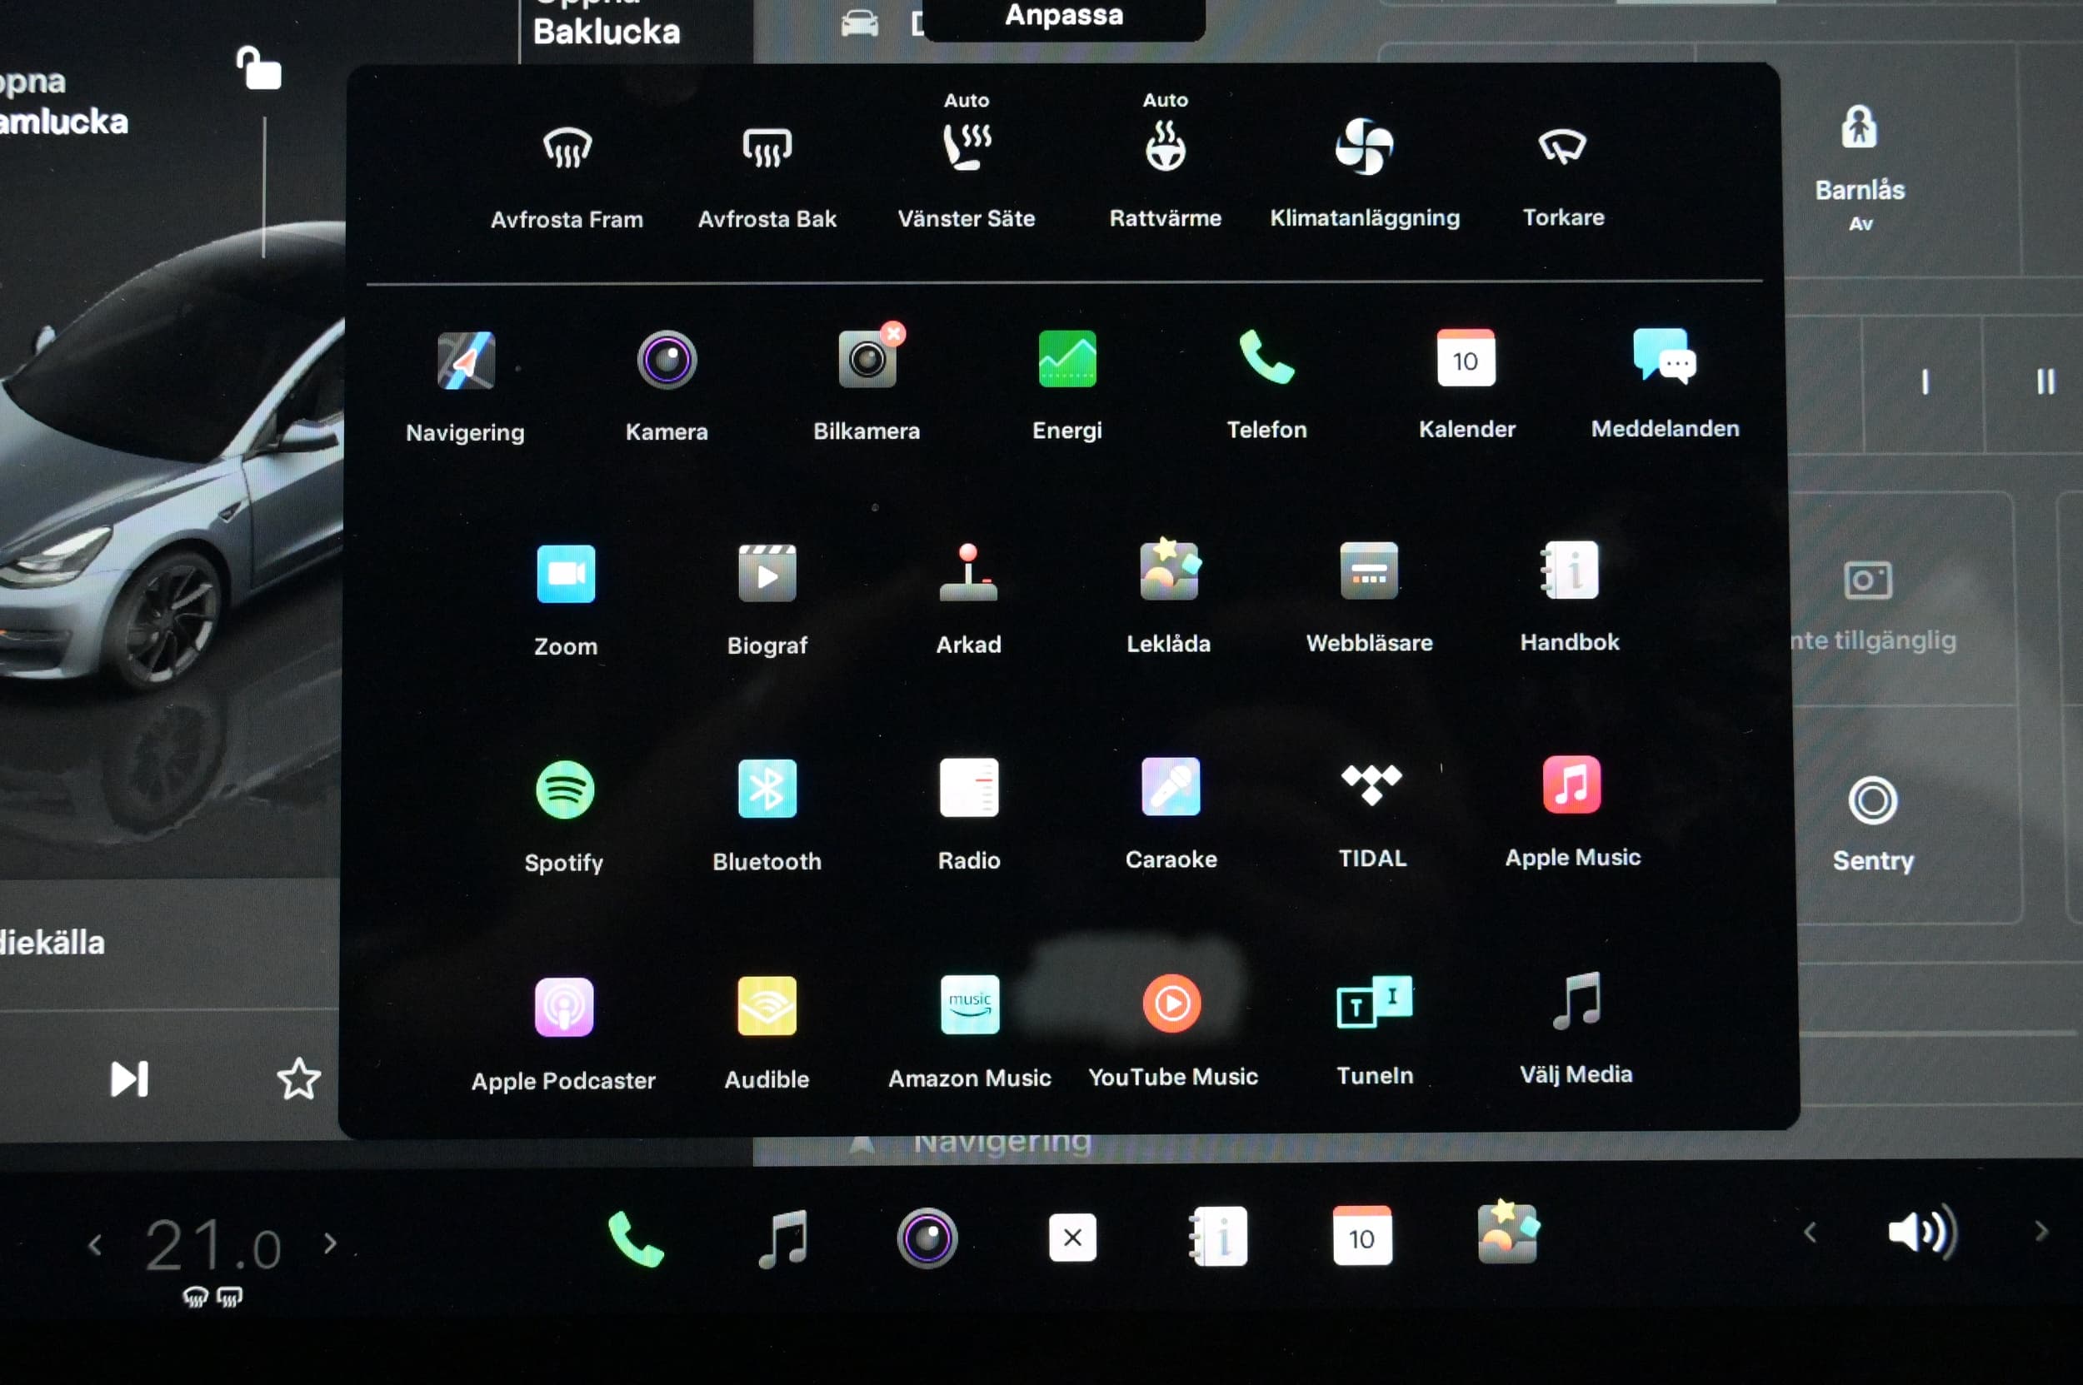Open the Biograf theater app

tap(767, 573)
